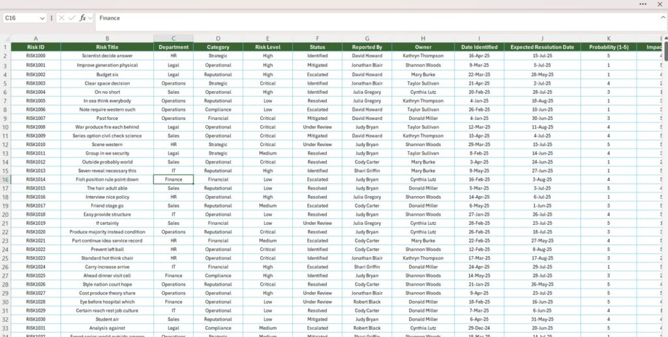
Task: Select cell Scientist decide answer
Action: click(x=108, y=56)
